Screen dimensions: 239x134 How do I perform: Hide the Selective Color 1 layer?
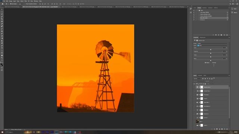pyautogui.click(x=195, y=87)
